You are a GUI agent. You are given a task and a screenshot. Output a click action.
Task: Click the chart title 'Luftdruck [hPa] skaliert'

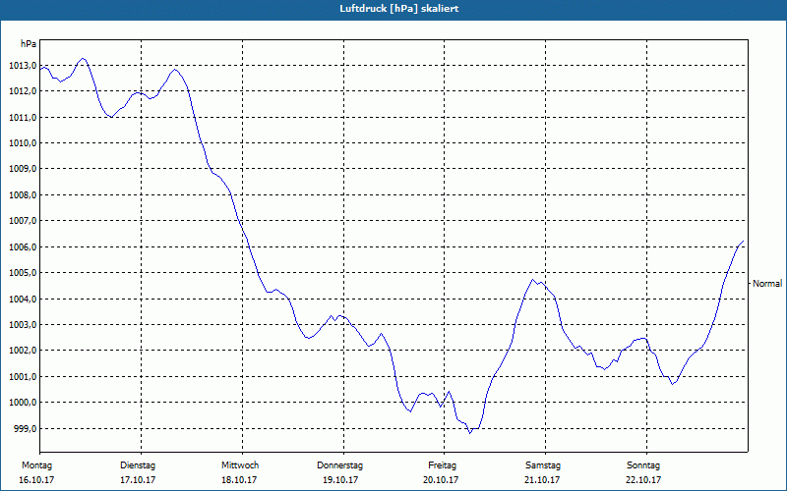pyautogui.click(x=399, y=9)
